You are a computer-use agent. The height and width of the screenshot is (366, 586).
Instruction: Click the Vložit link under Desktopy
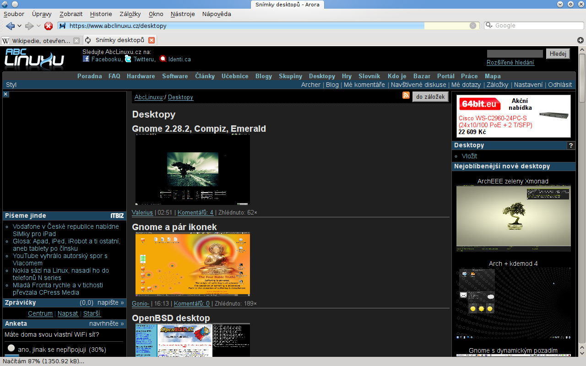point(469,156)
